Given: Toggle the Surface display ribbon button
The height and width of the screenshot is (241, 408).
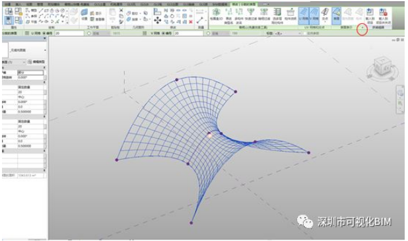Looking at the screenshot, I should pyautogui.click(x=337, y=15).
